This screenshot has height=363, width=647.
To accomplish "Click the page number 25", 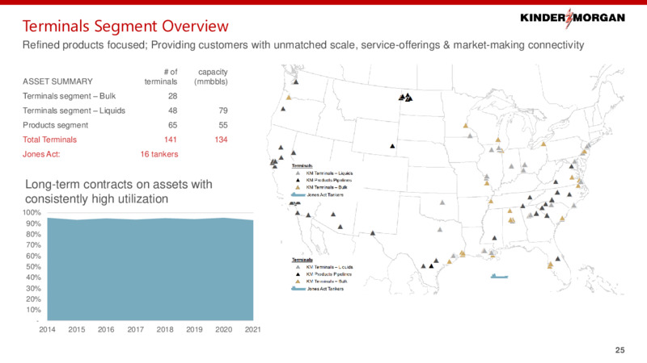I will click(x=620, y=350).
